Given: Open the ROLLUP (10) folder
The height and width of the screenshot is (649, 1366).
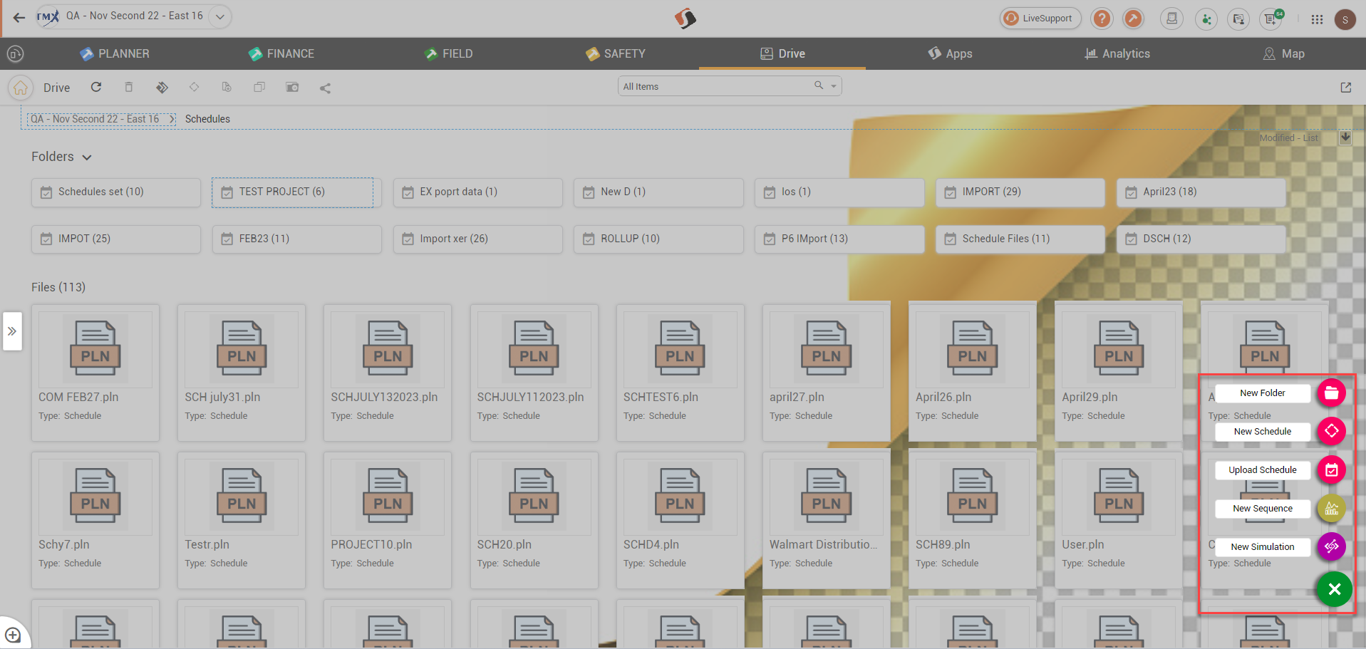Looking at the screenshot, I should (x=658, y=239).
